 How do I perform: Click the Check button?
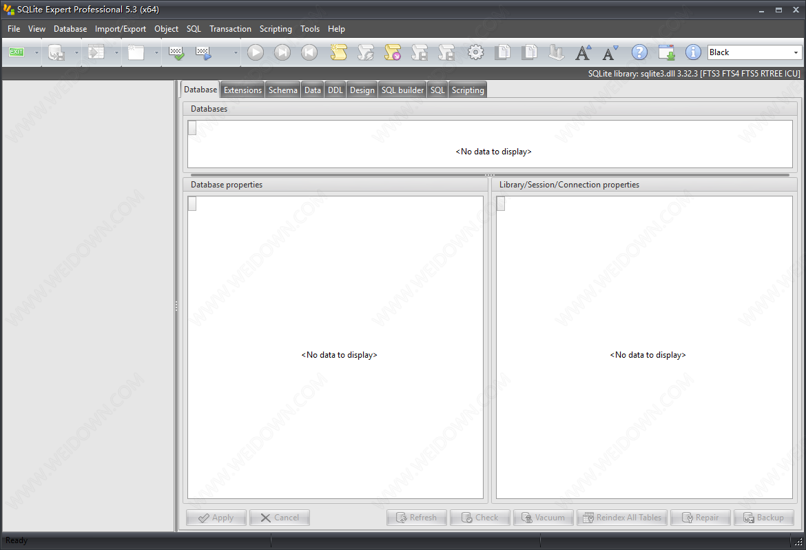(480, 518)
